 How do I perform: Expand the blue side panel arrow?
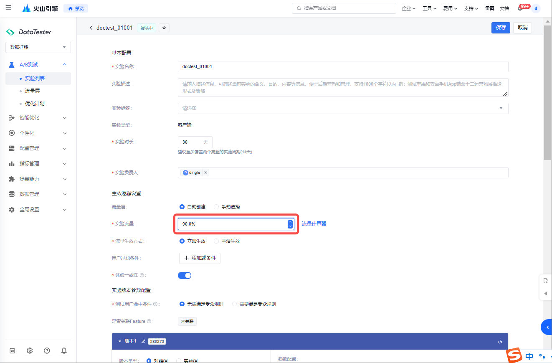(x=547, y=327)
